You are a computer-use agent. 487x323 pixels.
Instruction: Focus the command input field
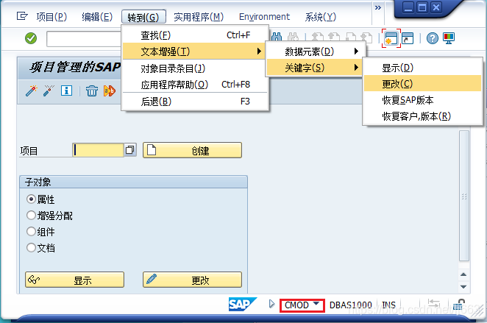pyautogui.click(x=84, y=39)
